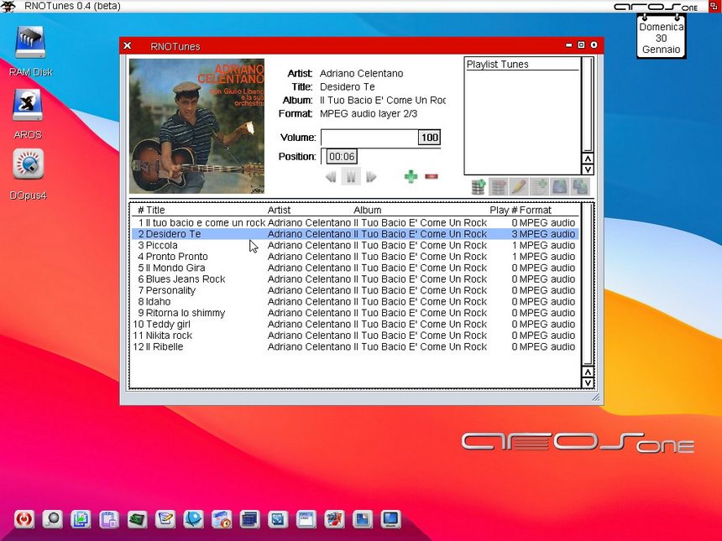
Task: Open the green chip dock icon
Action: (137, 519)
